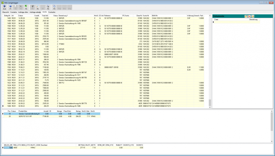
Task: Click the F2 new document icon
Action: click(x=16, y=7)
